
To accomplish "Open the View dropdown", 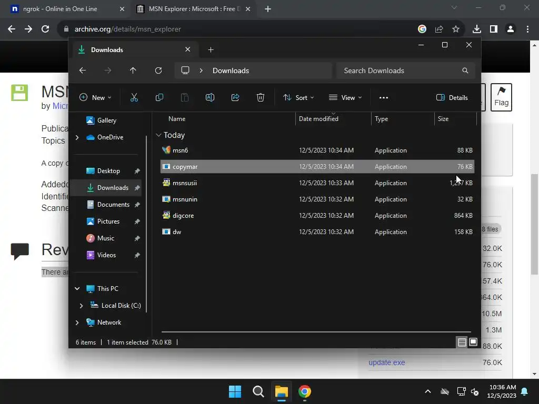I will pos(345,97).
